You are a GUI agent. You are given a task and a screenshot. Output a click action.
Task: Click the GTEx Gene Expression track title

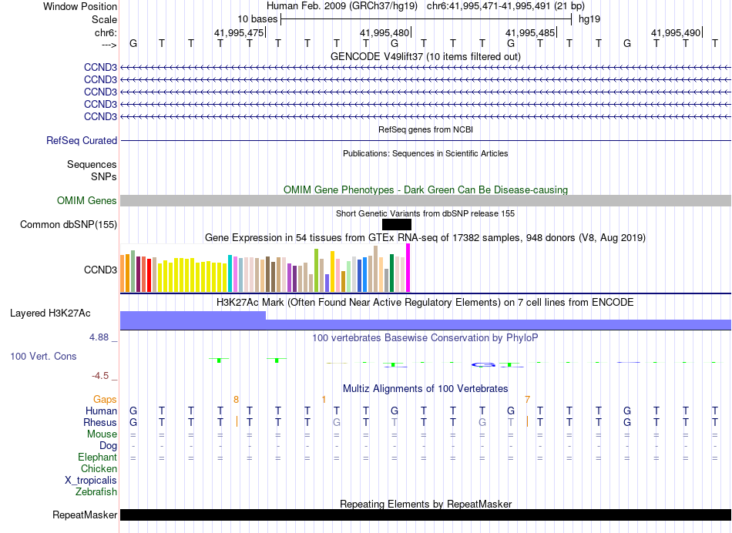click(425, 237)
